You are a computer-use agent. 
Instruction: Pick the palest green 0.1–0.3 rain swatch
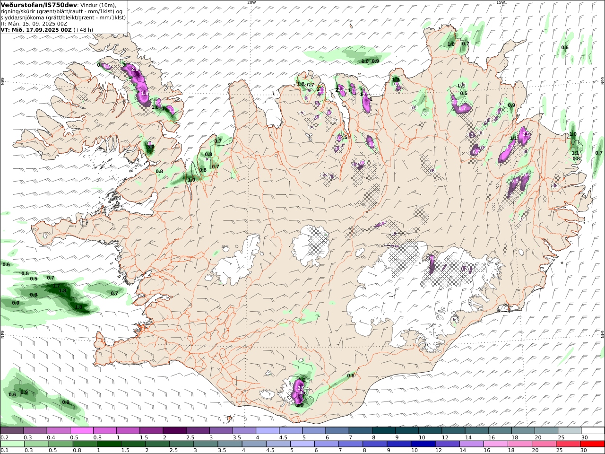point(13,444)
